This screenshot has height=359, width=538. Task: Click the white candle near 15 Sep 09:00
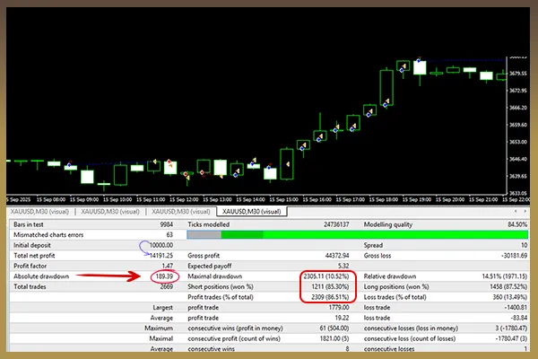pos(88,173)
